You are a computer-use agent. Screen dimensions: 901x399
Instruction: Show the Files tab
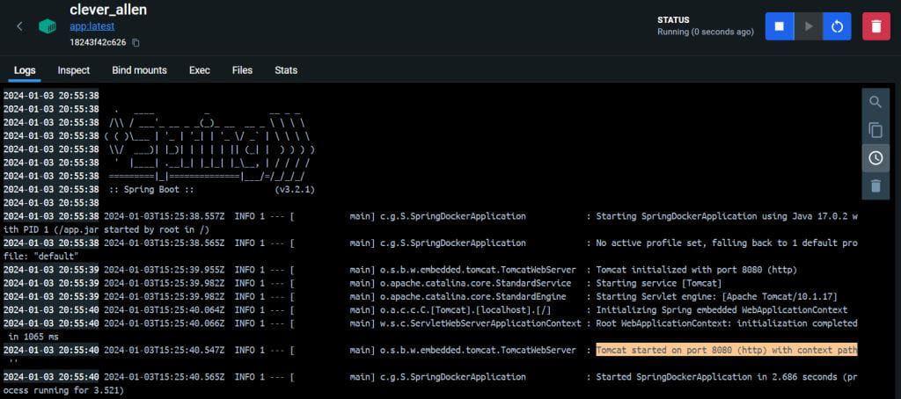tap(242, 70)
